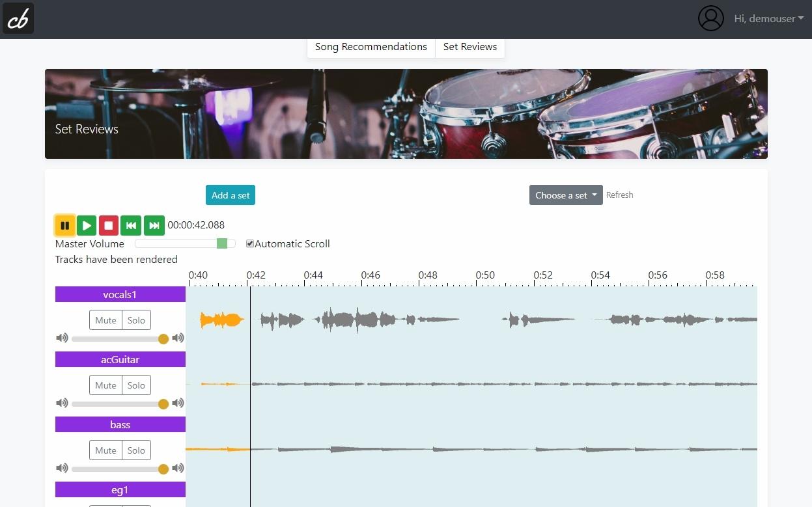The height and width of the screenshot is (507, 812).
Task: Switch to Song Recommendations tab
Action: tap(371, 47)
